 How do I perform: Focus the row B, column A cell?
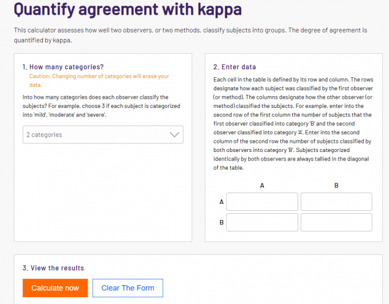(262, 222)
